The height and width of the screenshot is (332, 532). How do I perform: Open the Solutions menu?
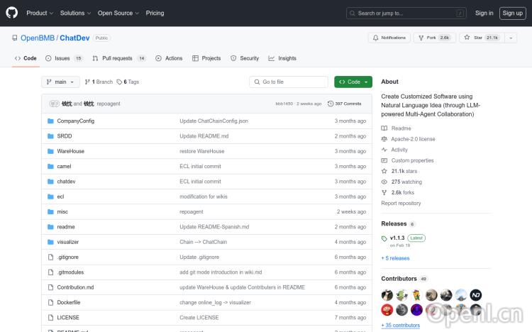(74, 13)
